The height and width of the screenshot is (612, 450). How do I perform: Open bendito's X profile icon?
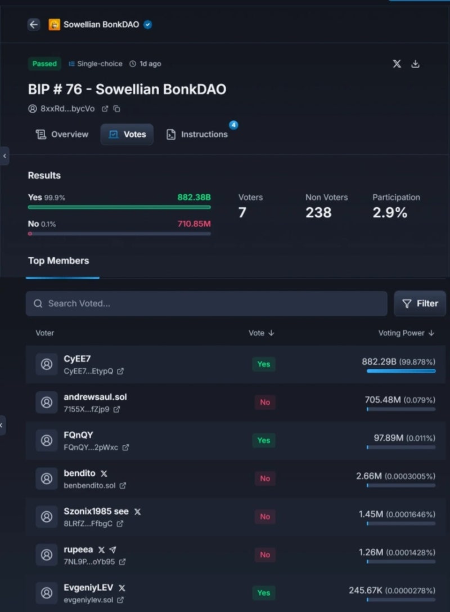(x=103, y=473)
